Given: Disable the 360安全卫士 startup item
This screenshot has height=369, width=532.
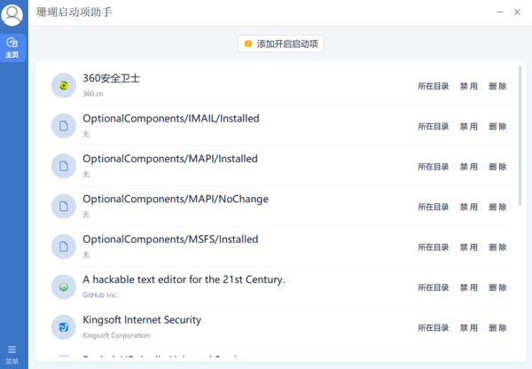Looking at the screenshot, I should 468,87.
